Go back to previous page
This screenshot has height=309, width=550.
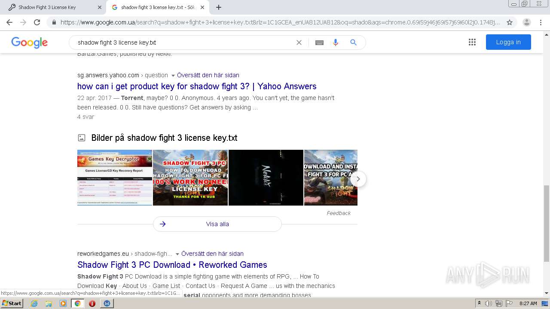tap(9, 22)
